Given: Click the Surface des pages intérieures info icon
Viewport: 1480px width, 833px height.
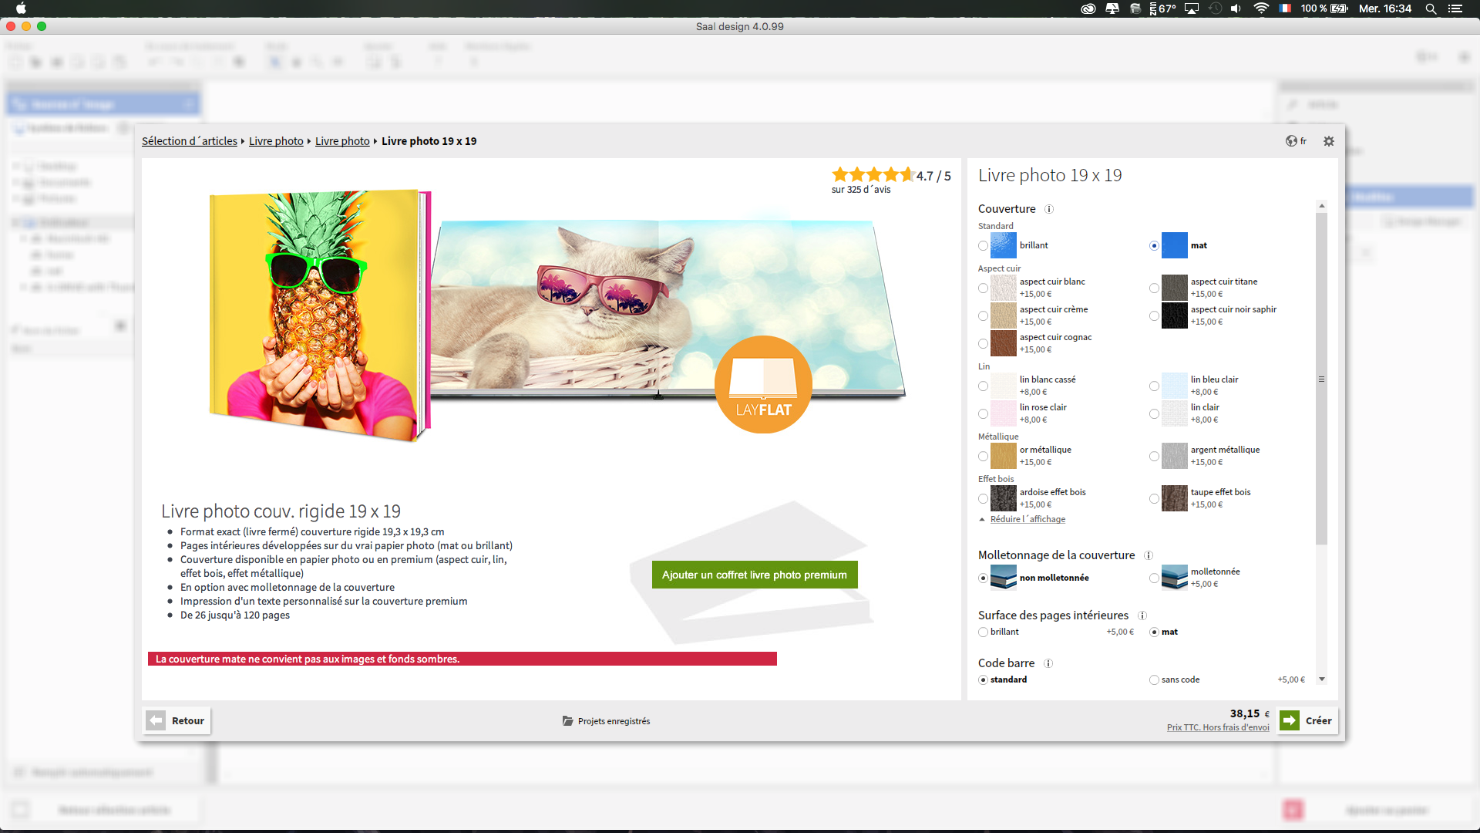Looking at the screenshot, I should (x=1142, y=615).
